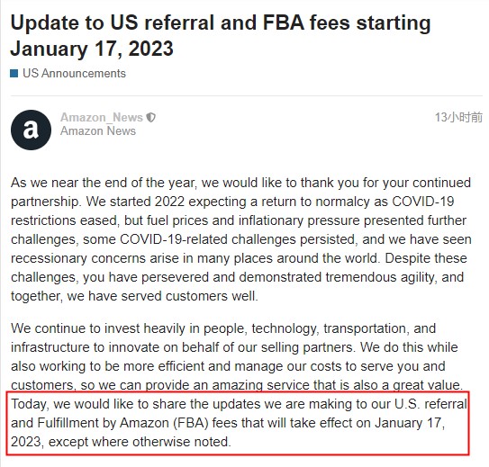The height and width of the screenshot is (467, 489).
Task: Open the US Announcements category link
Action: pos(74,74)
